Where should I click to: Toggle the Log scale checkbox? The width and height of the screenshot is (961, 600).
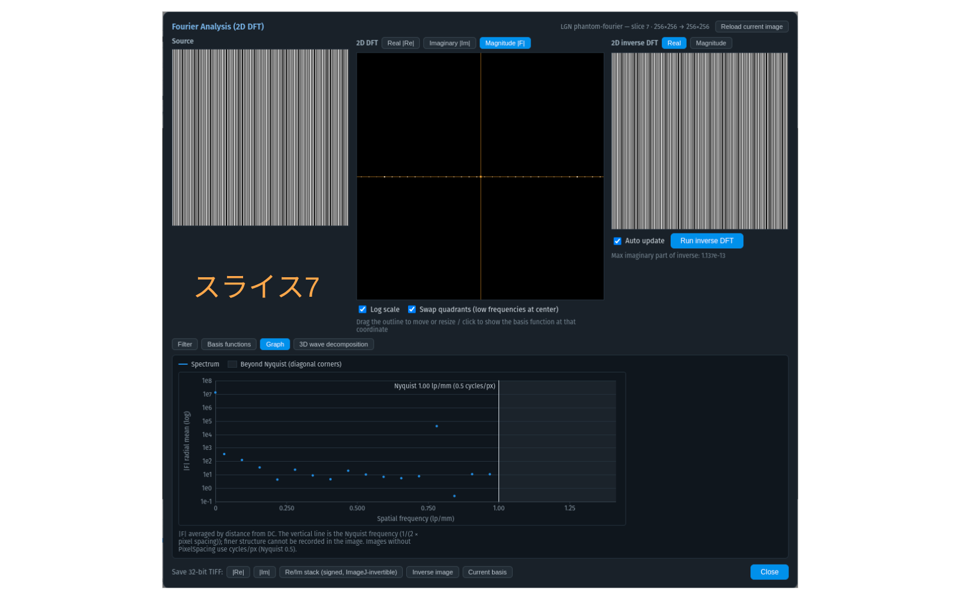click(x=363, y=309)
